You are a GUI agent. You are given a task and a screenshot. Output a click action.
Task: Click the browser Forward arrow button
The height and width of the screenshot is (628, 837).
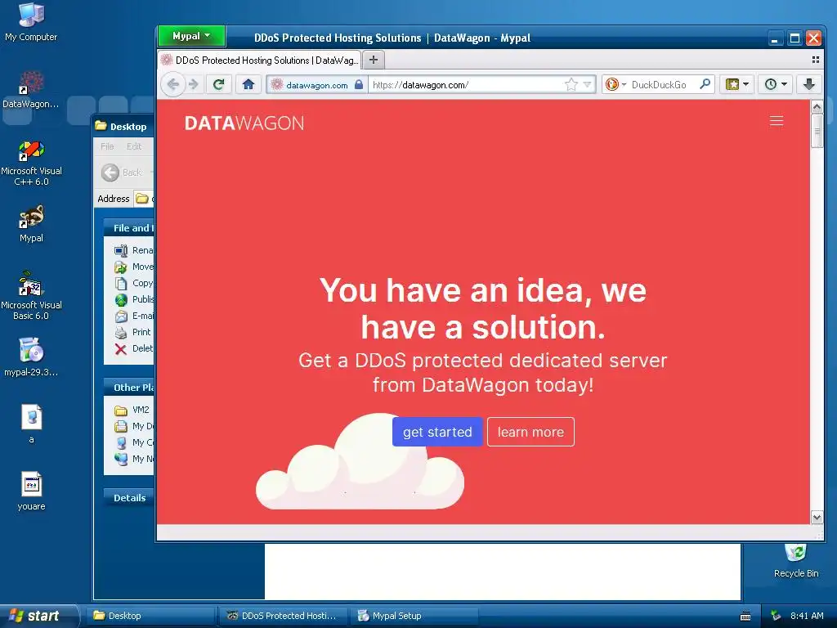pyautogui.click(x=193, y=84)
